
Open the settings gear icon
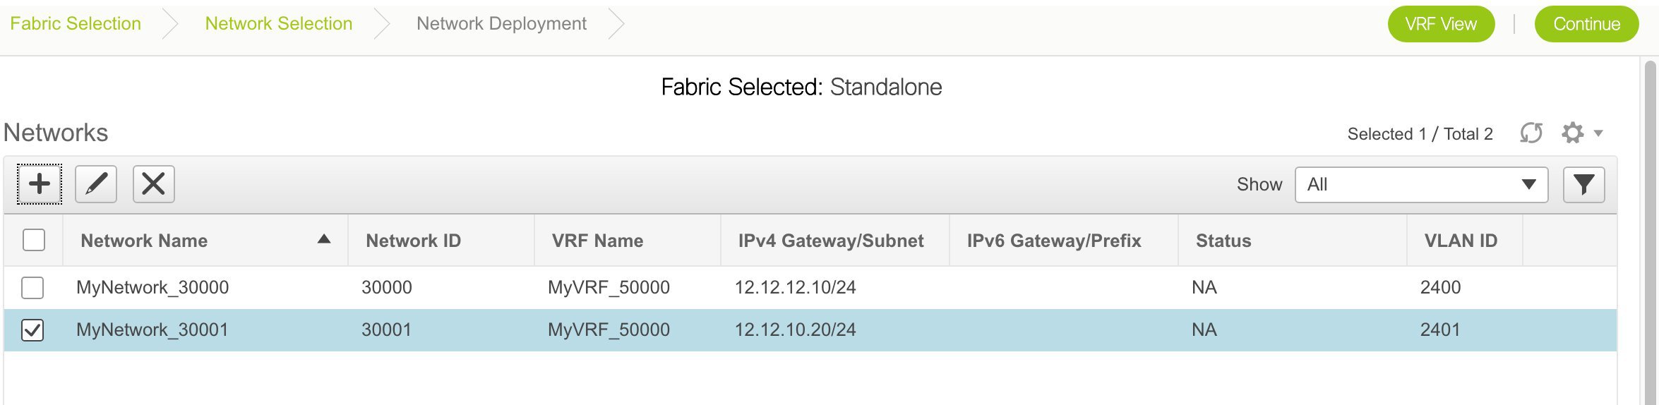click(1573, 133)
